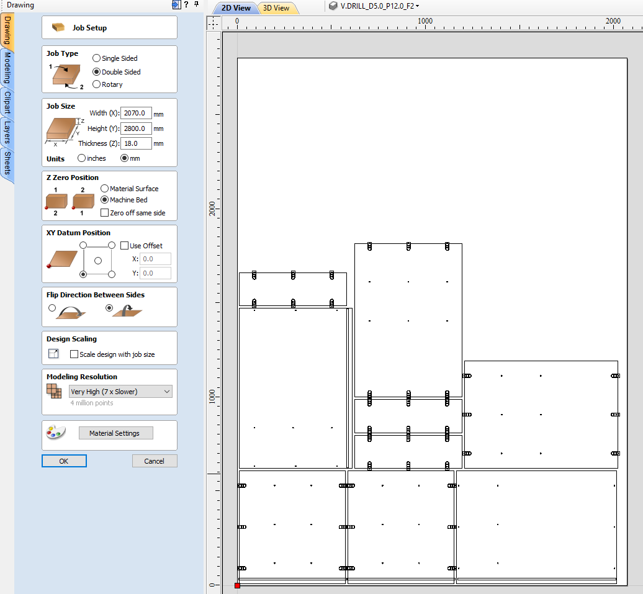643x594 pixels.
Task: Click the second Z Zero Position block icon
Action: pos(83,202)
